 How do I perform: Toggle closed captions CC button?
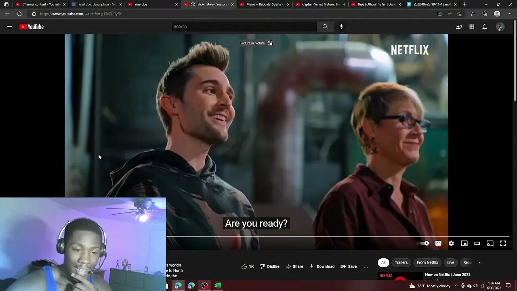(x=438, y=243)
